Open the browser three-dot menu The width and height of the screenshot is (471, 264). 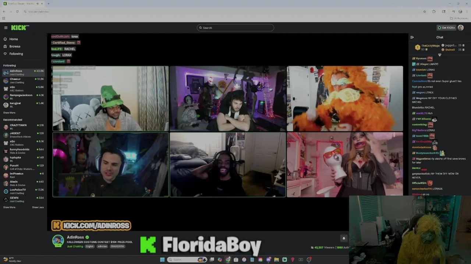(467, 11)
